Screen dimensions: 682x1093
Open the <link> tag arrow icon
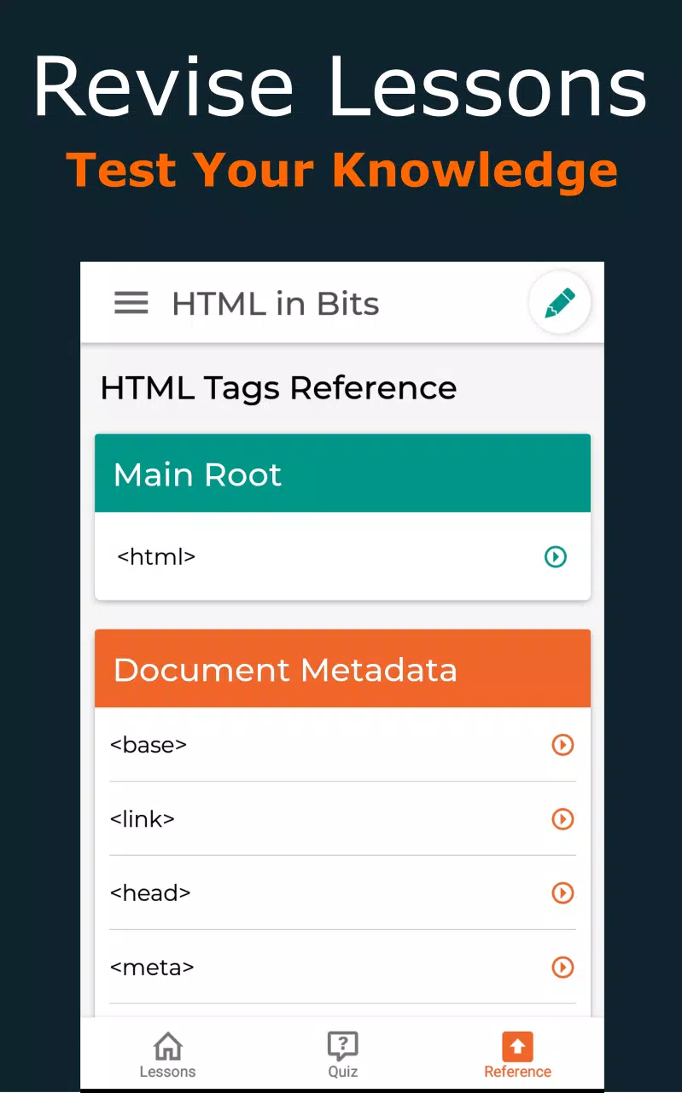tap(563, 819)
